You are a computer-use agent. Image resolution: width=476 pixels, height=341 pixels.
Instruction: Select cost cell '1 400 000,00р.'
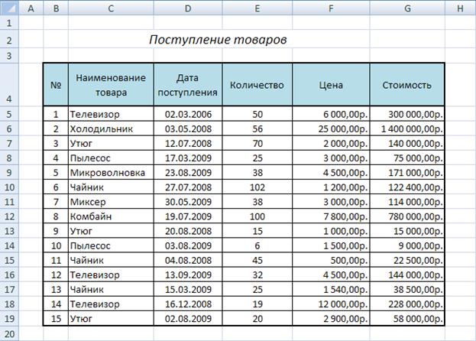(407, 128)
